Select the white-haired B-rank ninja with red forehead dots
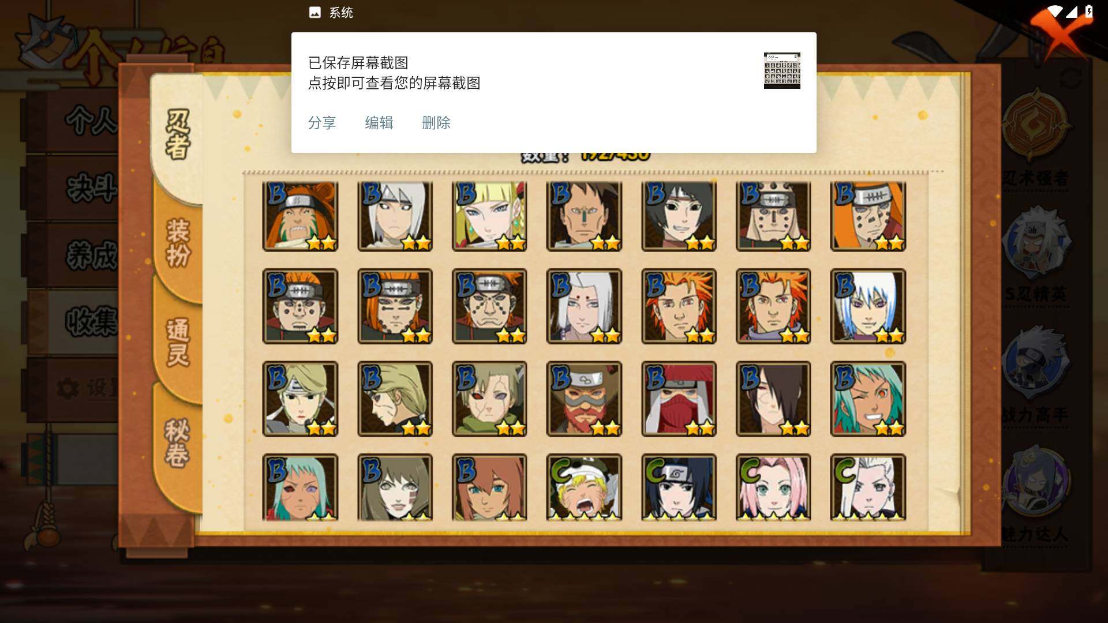 tap(584, 306)
